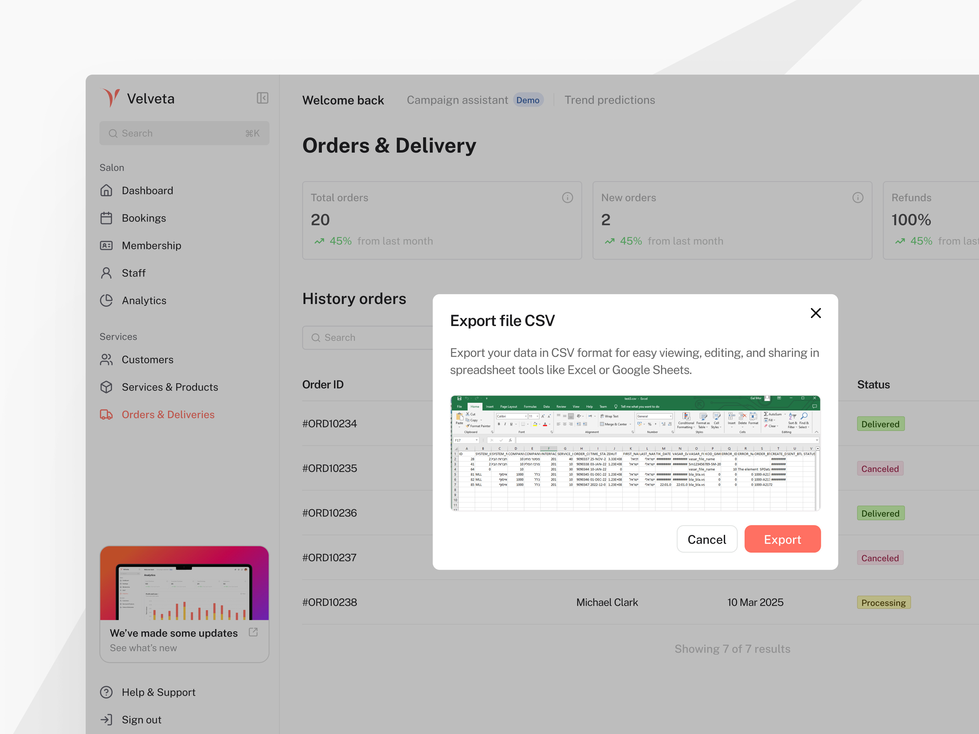Click the Sign out arrow icon

[107, 719]
